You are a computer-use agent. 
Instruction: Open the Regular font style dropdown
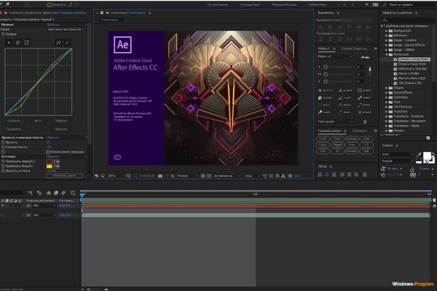[x=397, y=161]
